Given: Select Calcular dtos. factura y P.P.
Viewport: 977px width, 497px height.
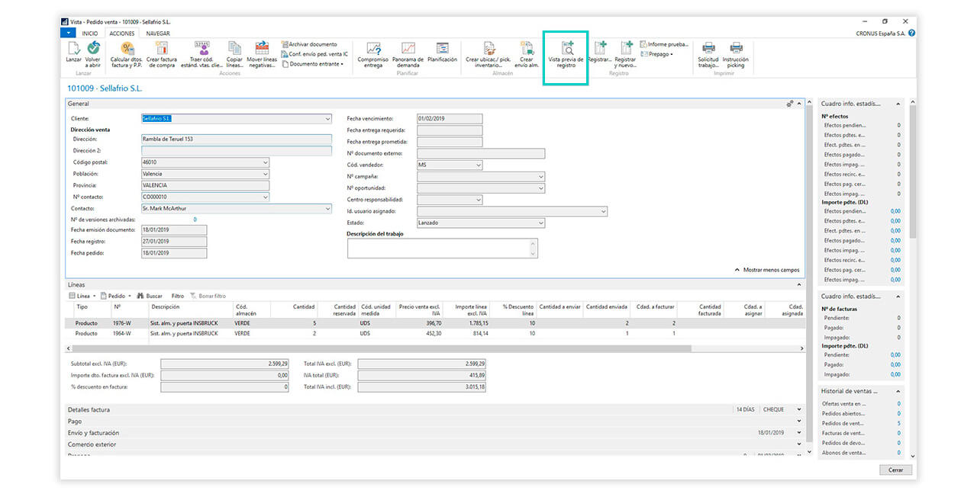Looking at the screenshot, I should tap(127, 49).
